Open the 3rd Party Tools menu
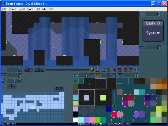168x126 pixels. [45, 9]
